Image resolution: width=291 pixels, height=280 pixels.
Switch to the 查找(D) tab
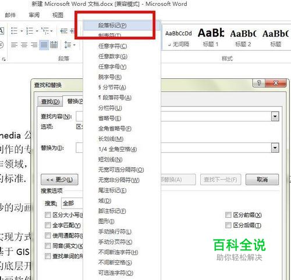pos(50,102)
